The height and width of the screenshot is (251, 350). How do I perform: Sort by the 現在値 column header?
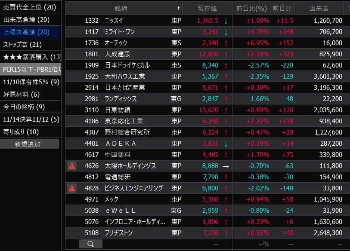tap(207, 8)
